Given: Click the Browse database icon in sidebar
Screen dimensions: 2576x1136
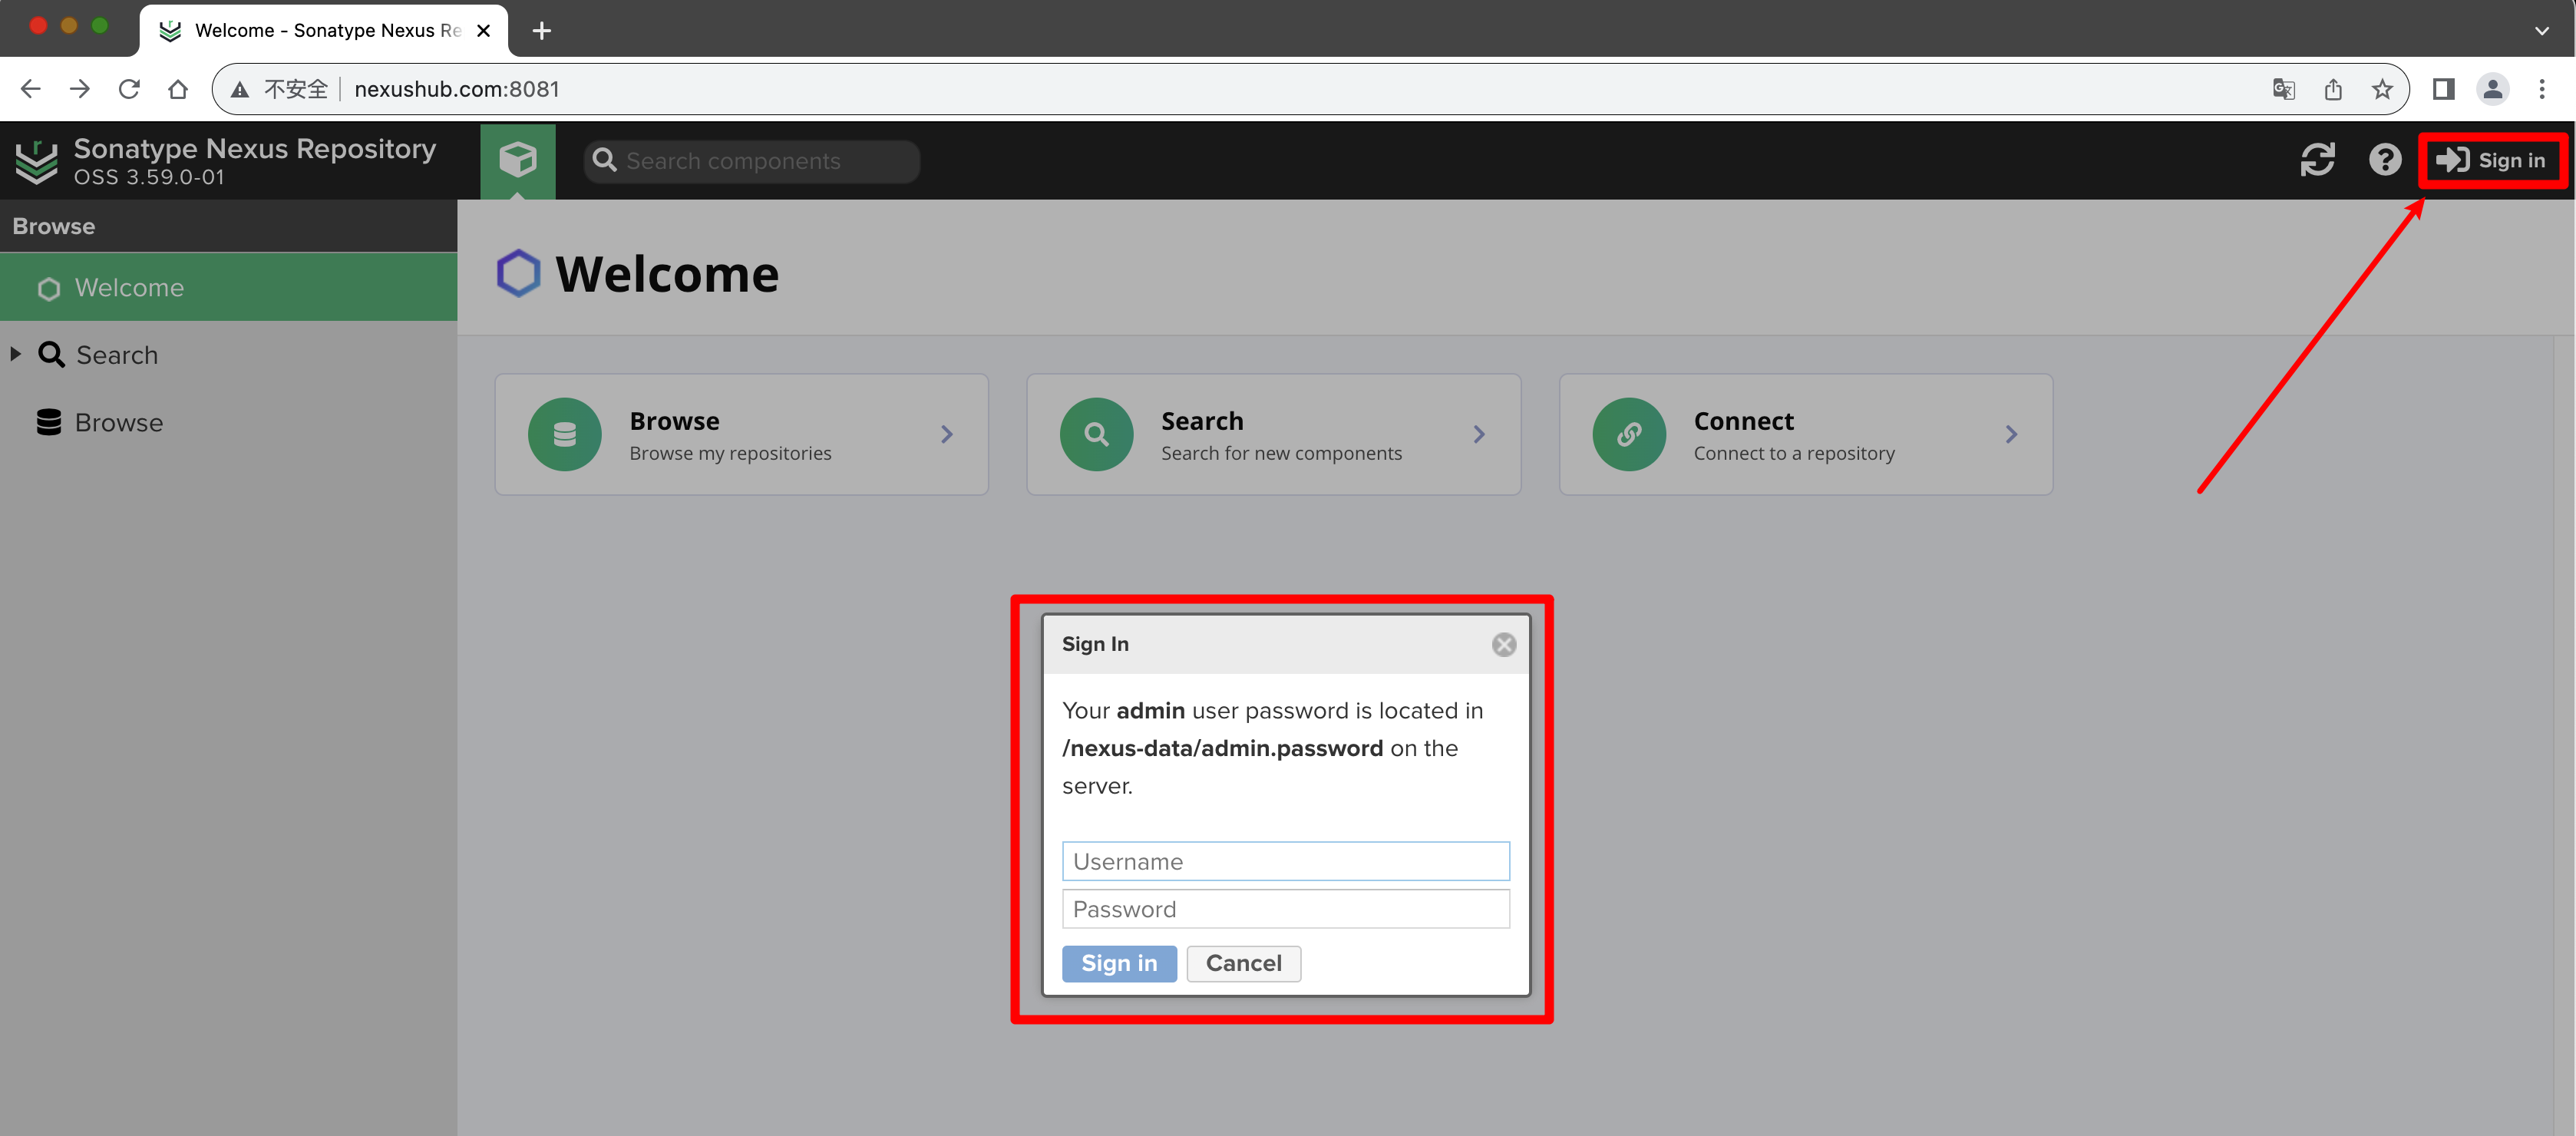Looking at the screenshot, I should (48, 422).
